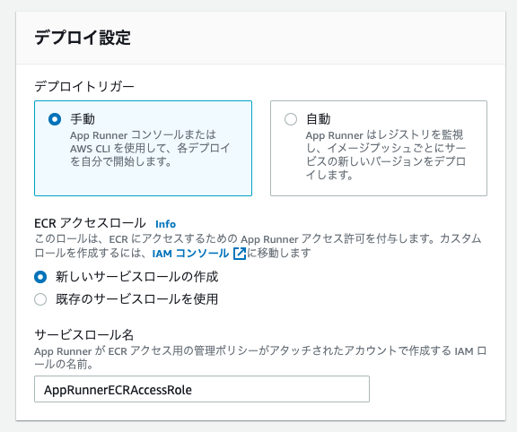
Task: Click the description text starting with このロールは
Action: coord(258,246)
